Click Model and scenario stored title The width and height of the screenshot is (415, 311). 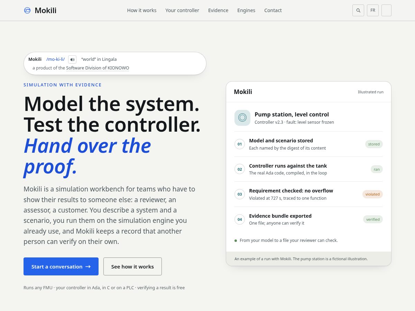[x=281, y=141]
